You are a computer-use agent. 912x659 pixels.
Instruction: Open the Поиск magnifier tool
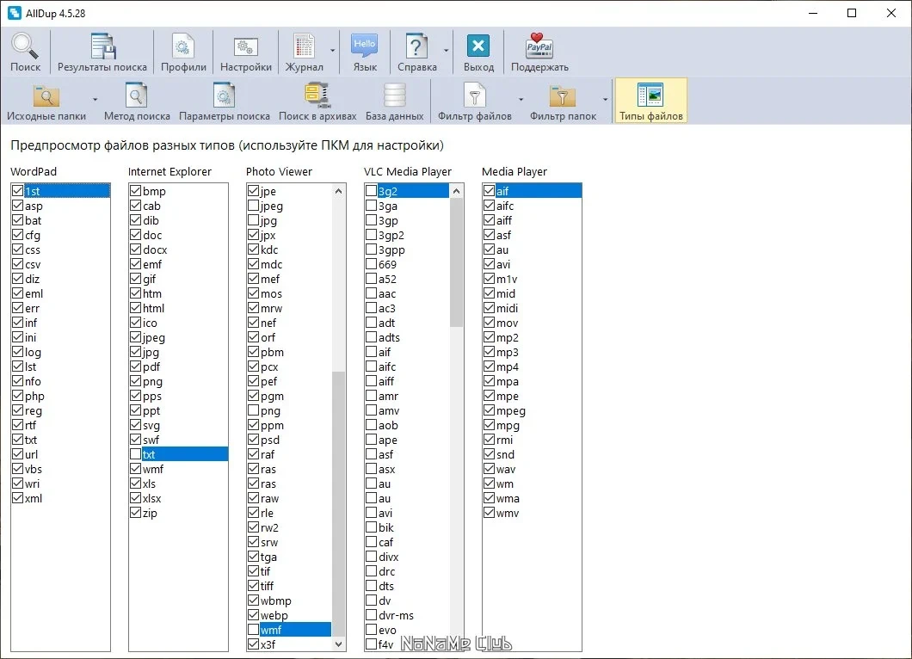(x=25, y=52)
